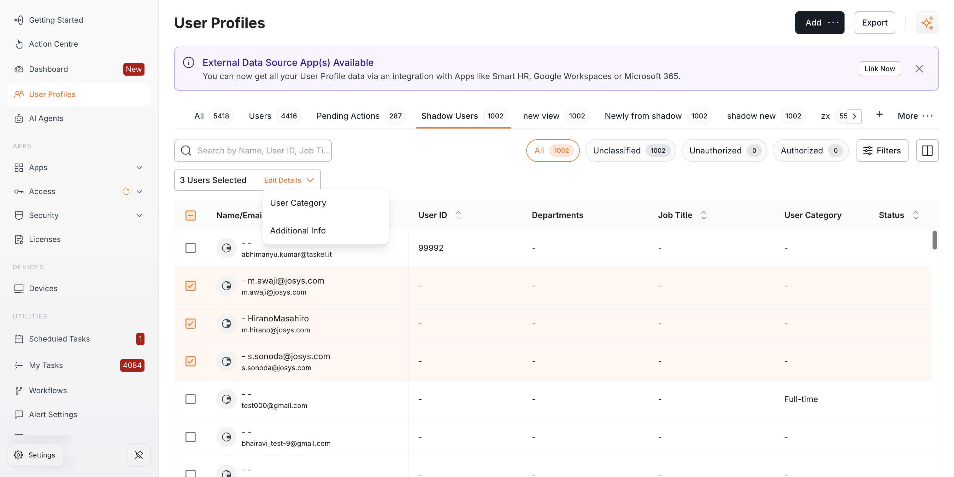Click the Full-time user category cell
The width and height of the screenshot is (954, 477).
click(x=801, y=399)
